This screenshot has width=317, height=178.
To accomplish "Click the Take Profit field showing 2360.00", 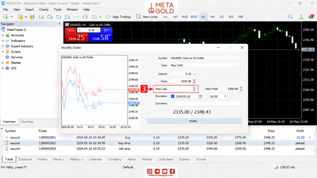I will pos(230,89).
